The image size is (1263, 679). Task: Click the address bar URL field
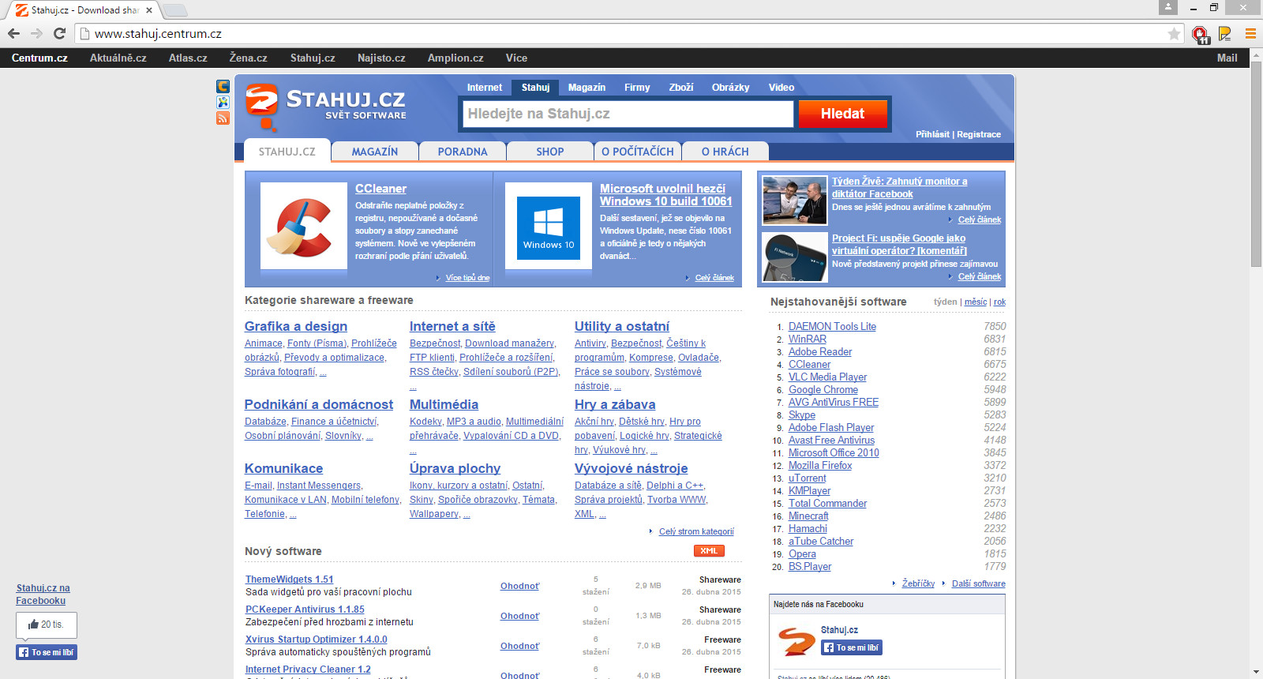point(624,34)
